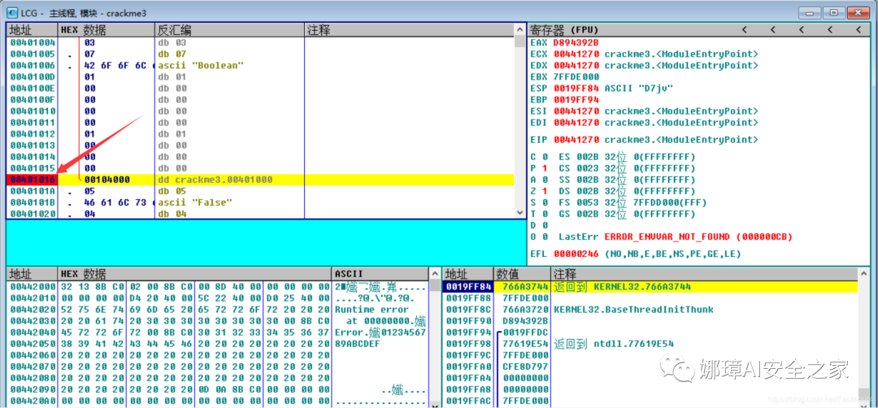Click the 寄存器 (FPU) registers header
This screenshot has height=408, width=878.
point(564,29)
